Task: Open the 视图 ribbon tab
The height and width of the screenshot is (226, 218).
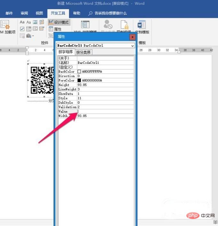Action: point(39,13)
